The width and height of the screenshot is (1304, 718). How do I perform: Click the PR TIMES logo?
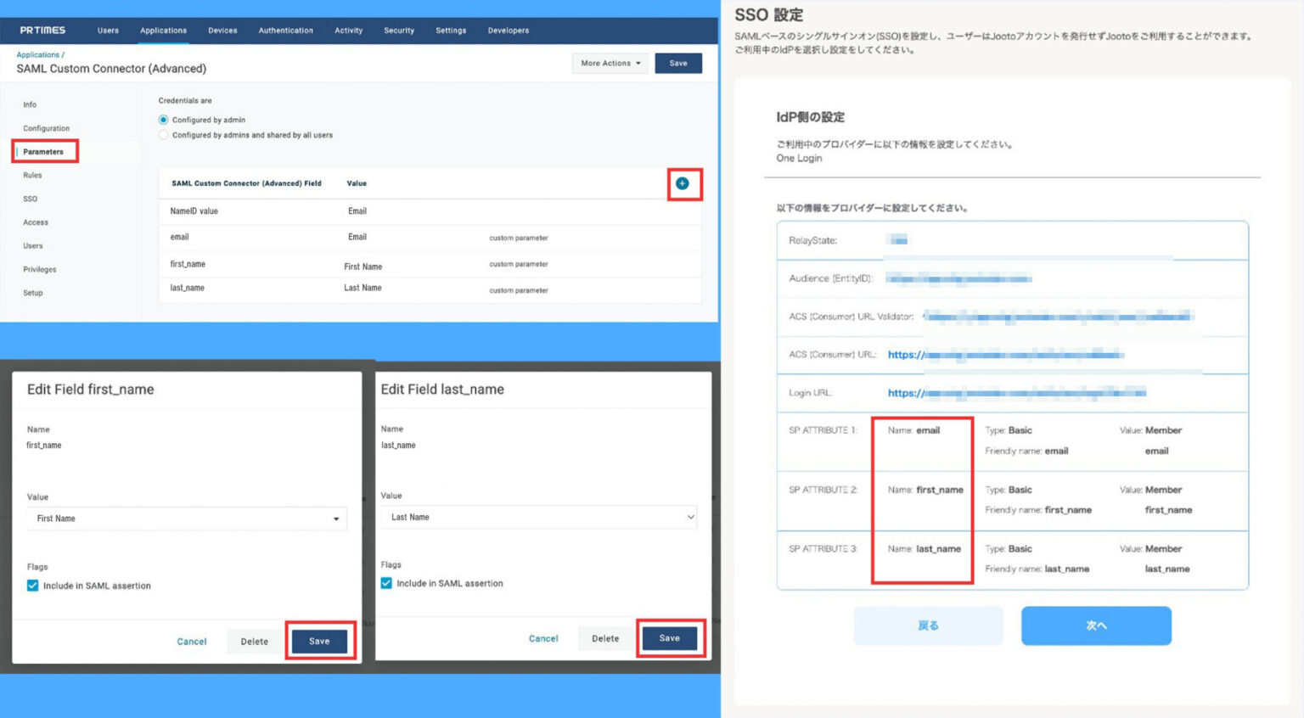42,30
